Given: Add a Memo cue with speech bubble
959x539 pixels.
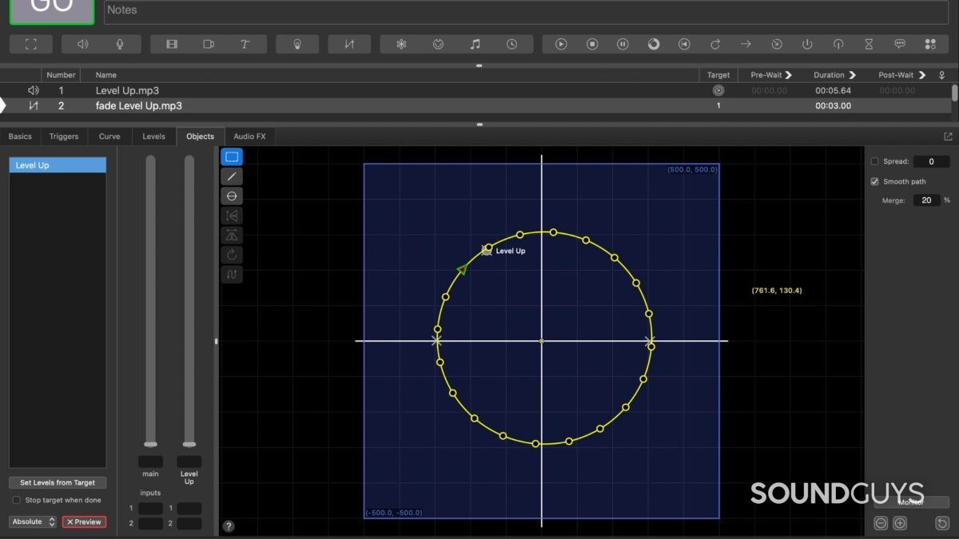Looking at the screenshot, I should coord(900,44).
